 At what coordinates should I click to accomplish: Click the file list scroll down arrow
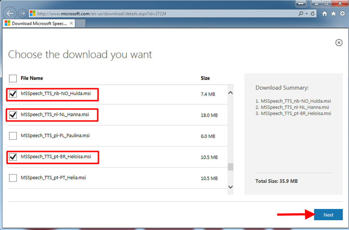(x=231, y=187)
